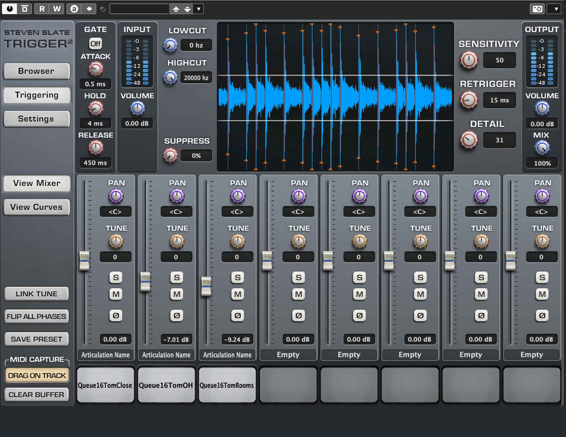The image size is (566, 437).
Task: Click the sensitivity value field showing 50
Action: (x=499, y=60)
